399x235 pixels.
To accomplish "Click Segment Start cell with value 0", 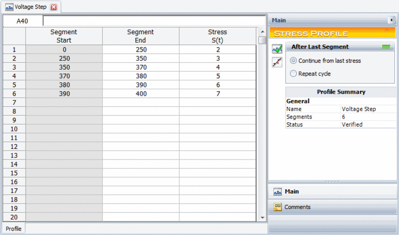I will point(64,49).
